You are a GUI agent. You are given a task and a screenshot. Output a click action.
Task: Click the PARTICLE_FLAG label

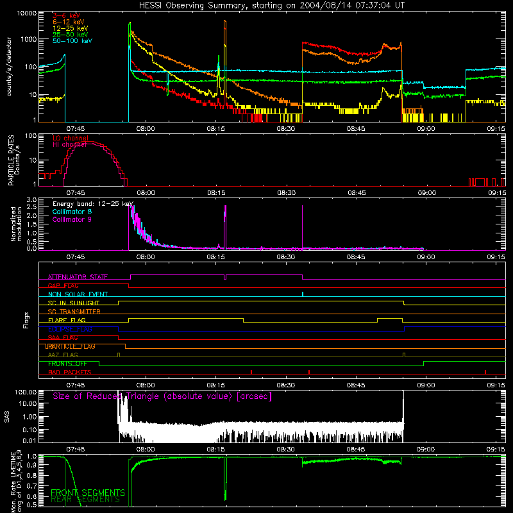(71, 346)
